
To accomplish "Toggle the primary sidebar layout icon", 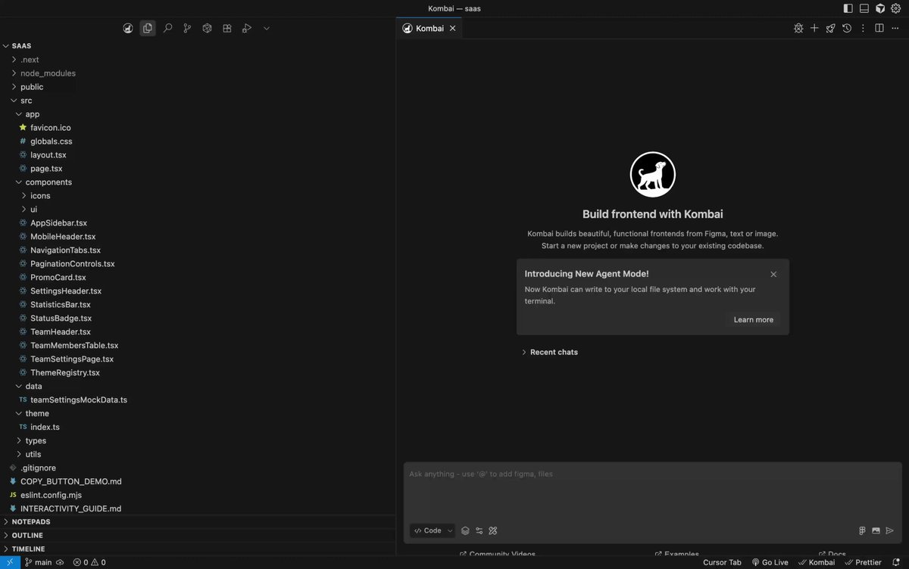I will [848, 8].
